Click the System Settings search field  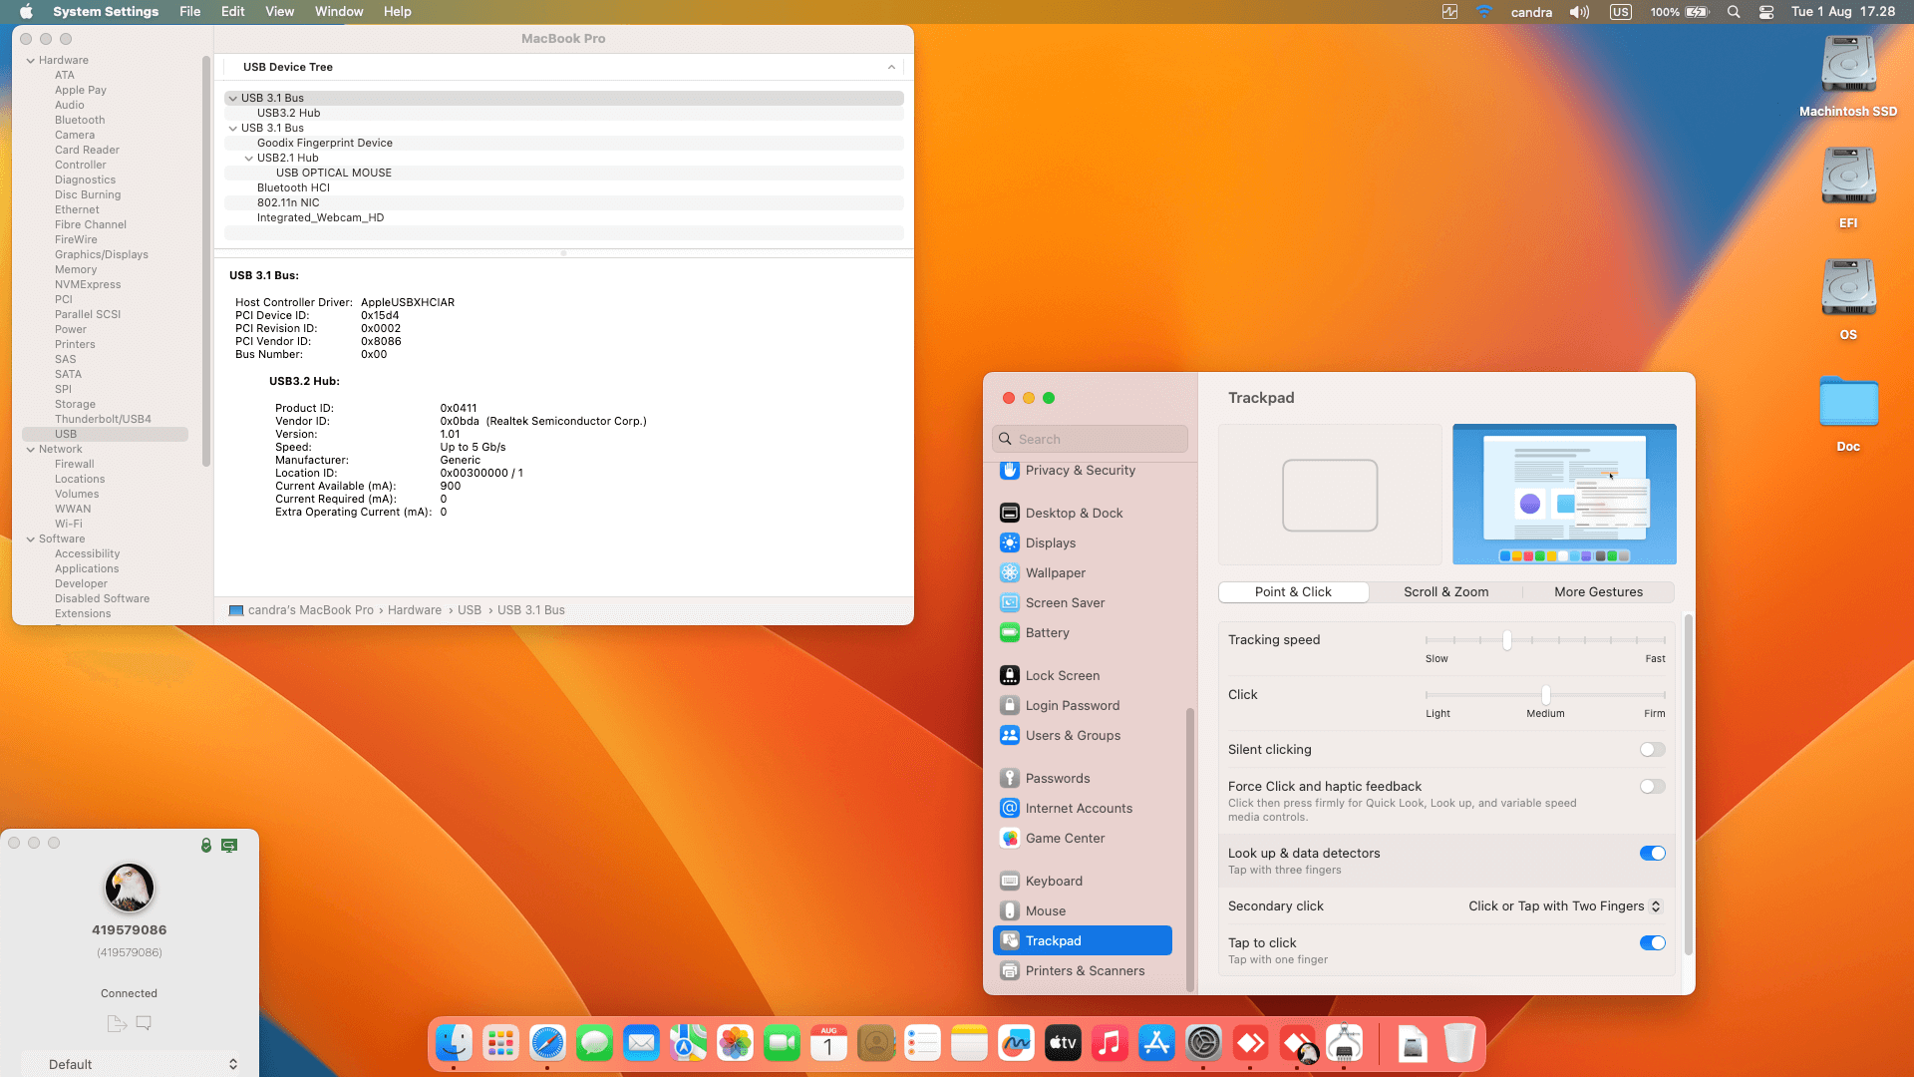[1090, 439]
